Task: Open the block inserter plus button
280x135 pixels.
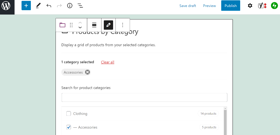Action: 26,6
